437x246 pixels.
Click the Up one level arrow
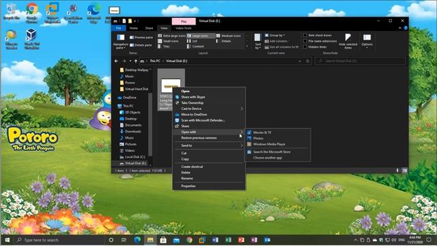point(136,61)
